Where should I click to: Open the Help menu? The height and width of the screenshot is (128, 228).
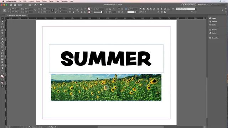tap(71, 1)
